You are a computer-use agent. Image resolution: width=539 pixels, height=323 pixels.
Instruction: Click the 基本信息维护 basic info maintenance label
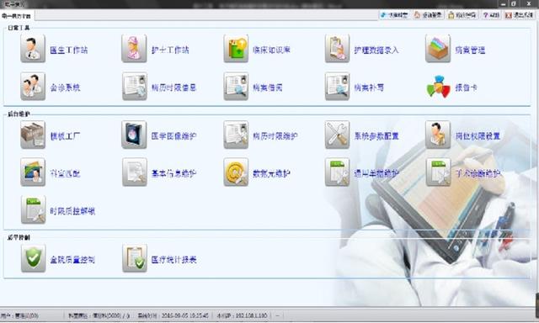[173, 173]
